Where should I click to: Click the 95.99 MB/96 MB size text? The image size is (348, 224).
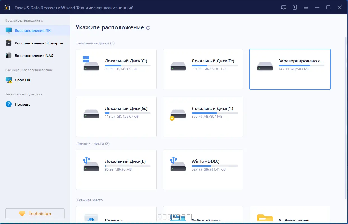(x=118, y=169)
